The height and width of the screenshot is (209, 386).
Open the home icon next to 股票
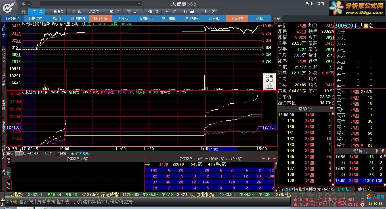click(24, 12)
